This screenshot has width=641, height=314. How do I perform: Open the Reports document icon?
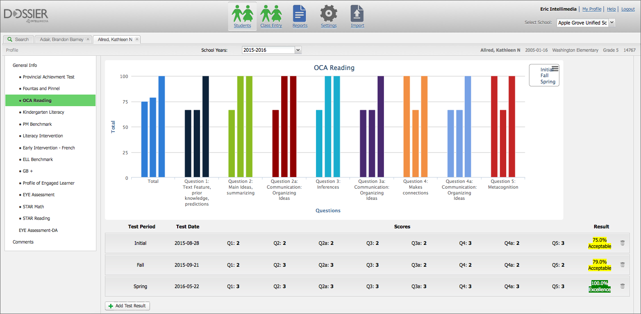tap(300, 14)
